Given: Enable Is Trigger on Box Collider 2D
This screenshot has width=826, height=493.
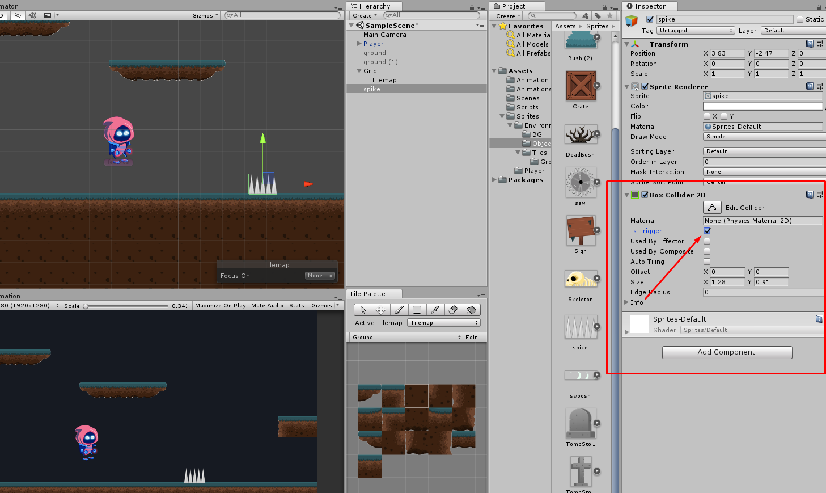Looking at the screenshot, I should coord(707,231).
